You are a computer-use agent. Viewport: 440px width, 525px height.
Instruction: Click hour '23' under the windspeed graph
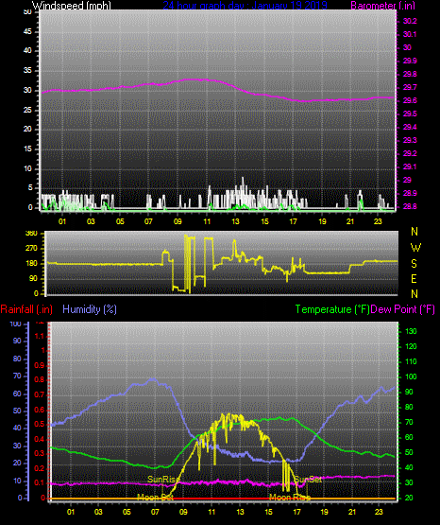[x=378, y=221]
